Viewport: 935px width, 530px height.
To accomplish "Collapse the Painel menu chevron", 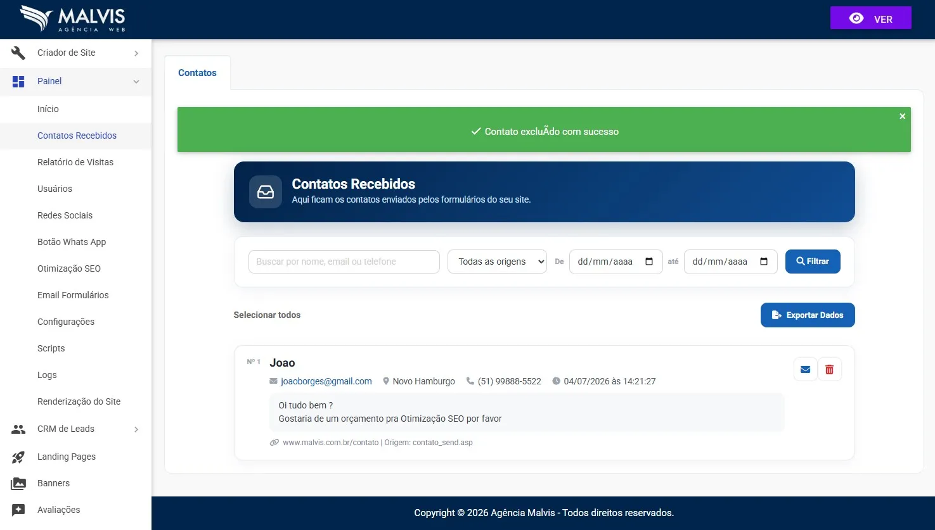I will [136, 82].
